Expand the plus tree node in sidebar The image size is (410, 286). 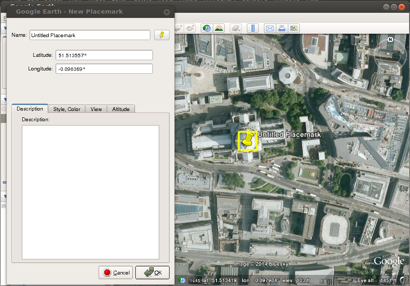pyautogui.click(x=4, y=109)
